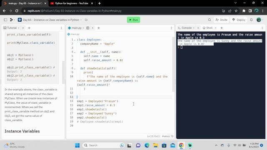Close the Tutorial tab
This screenshot has height=150, width=267.
23,28
